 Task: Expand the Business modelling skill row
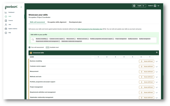[x=157, y=61]
